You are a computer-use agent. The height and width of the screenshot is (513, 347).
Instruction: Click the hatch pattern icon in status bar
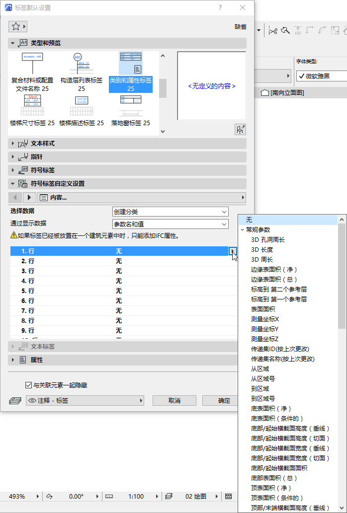[229, 496]
